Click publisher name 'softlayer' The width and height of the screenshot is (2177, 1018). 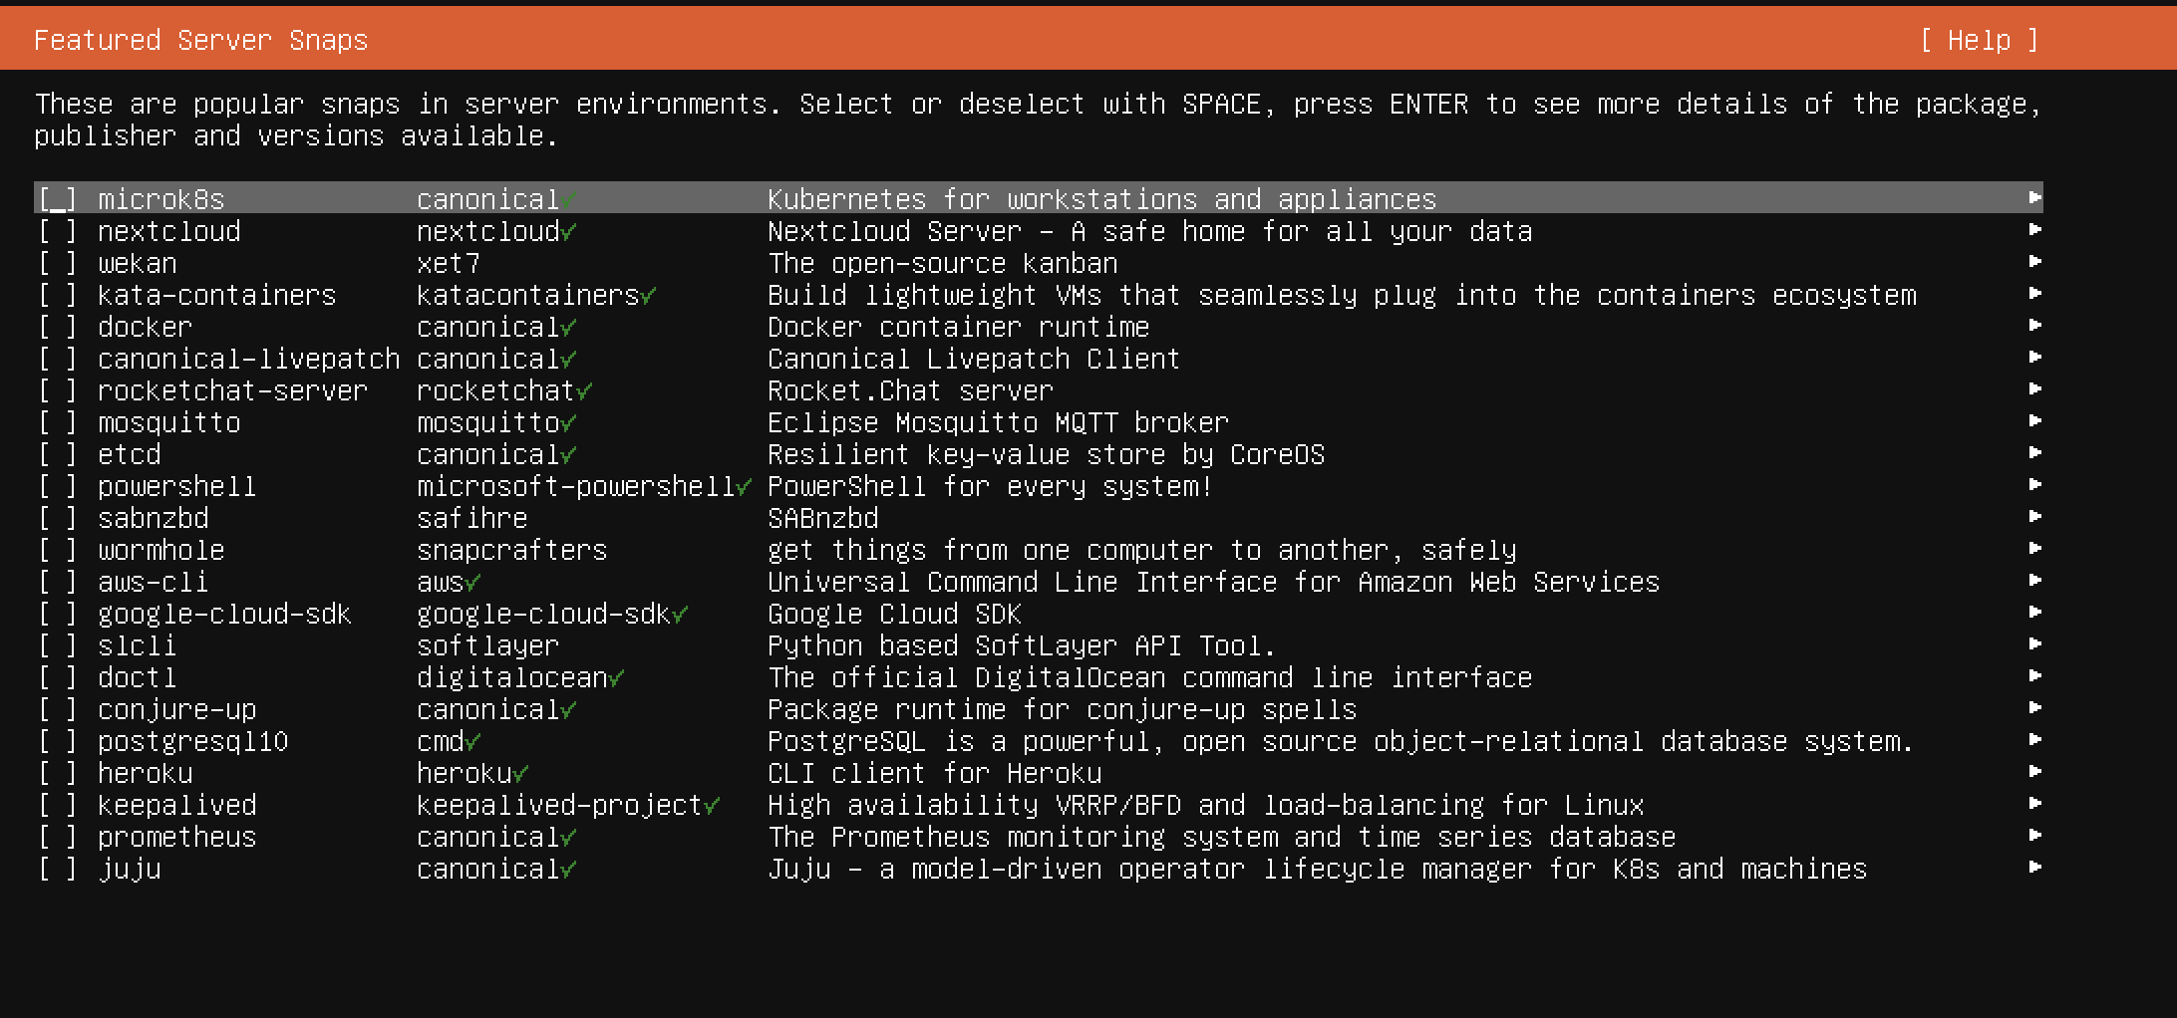click(x=488, y=645)
